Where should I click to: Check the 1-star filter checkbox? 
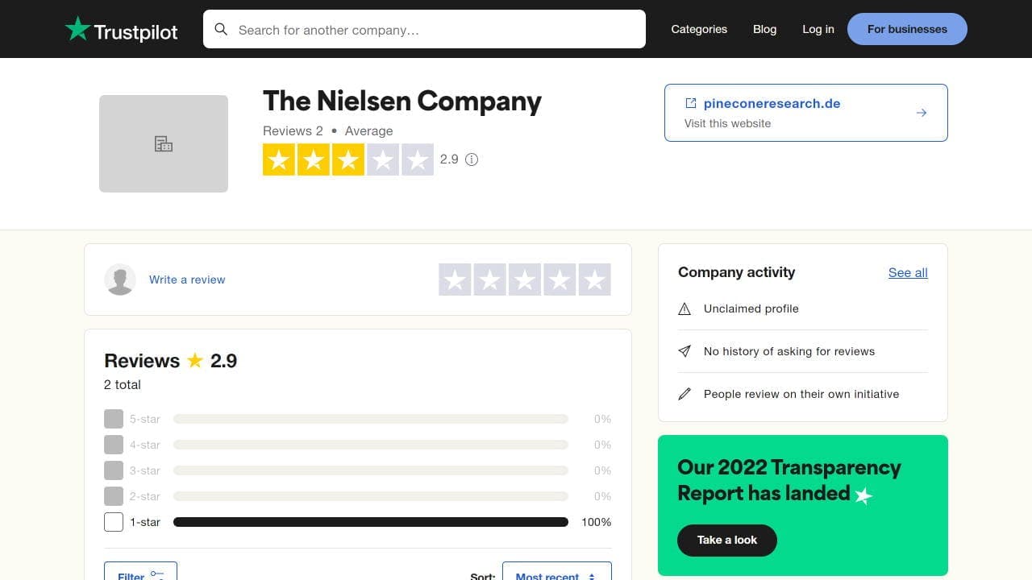click(x=114, y=522)
